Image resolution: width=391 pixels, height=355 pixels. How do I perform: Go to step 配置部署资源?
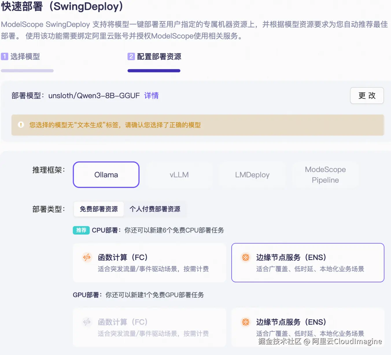coord(159,56)
